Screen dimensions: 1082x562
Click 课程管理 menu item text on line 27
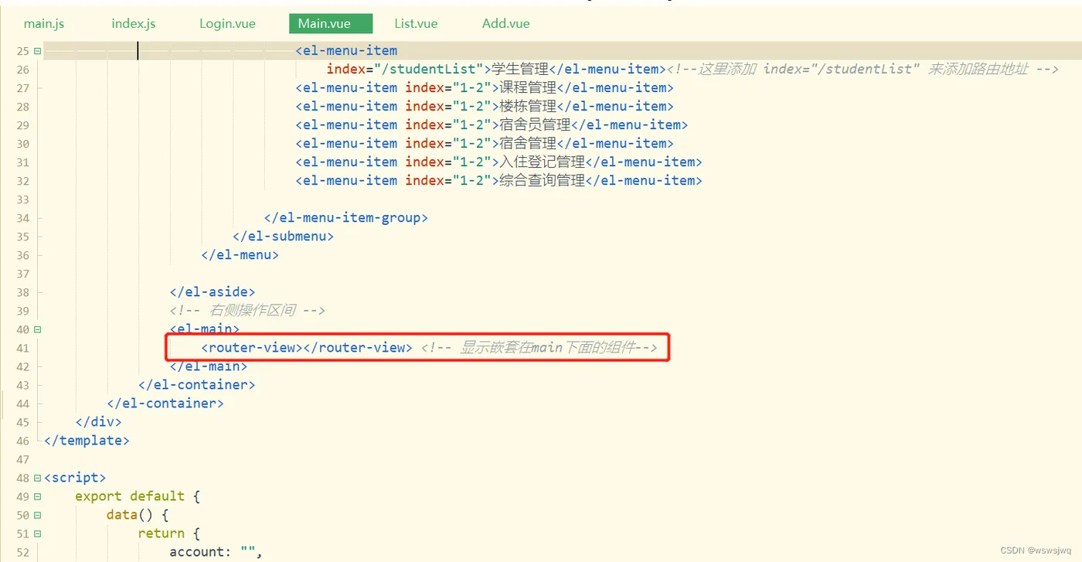click(528, 88)
